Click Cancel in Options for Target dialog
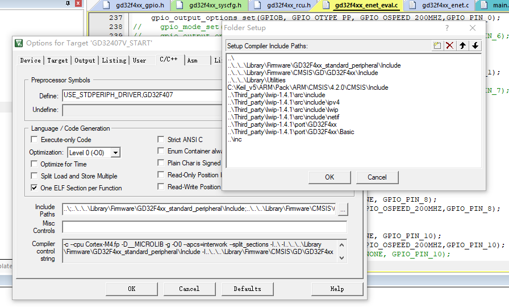The image size is (509, 308). pyautogui.click(x=189, y=289)
